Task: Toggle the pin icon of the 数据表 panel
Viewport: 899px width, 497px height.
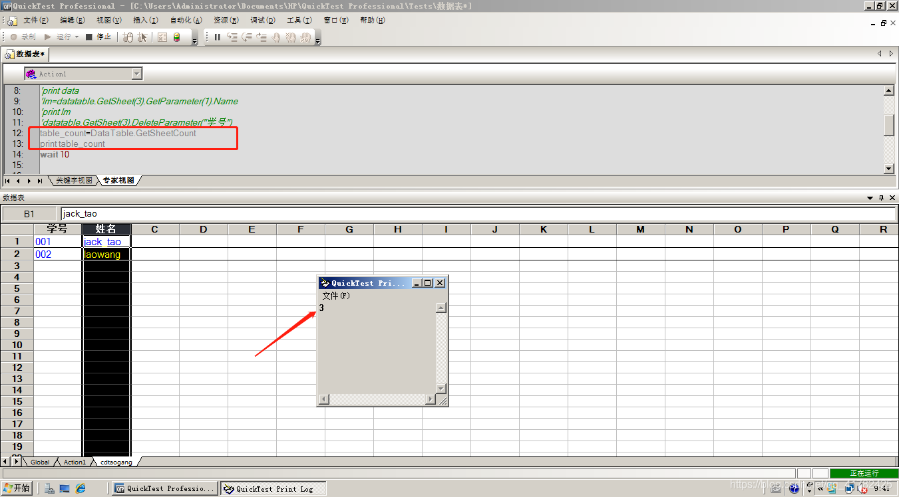Action: point(881,198)
